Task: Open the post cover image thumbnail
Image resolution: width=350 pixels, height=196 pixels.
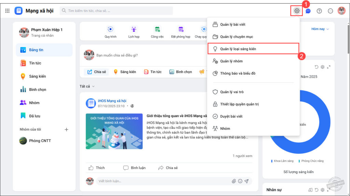Action: [x=114, y=131]
